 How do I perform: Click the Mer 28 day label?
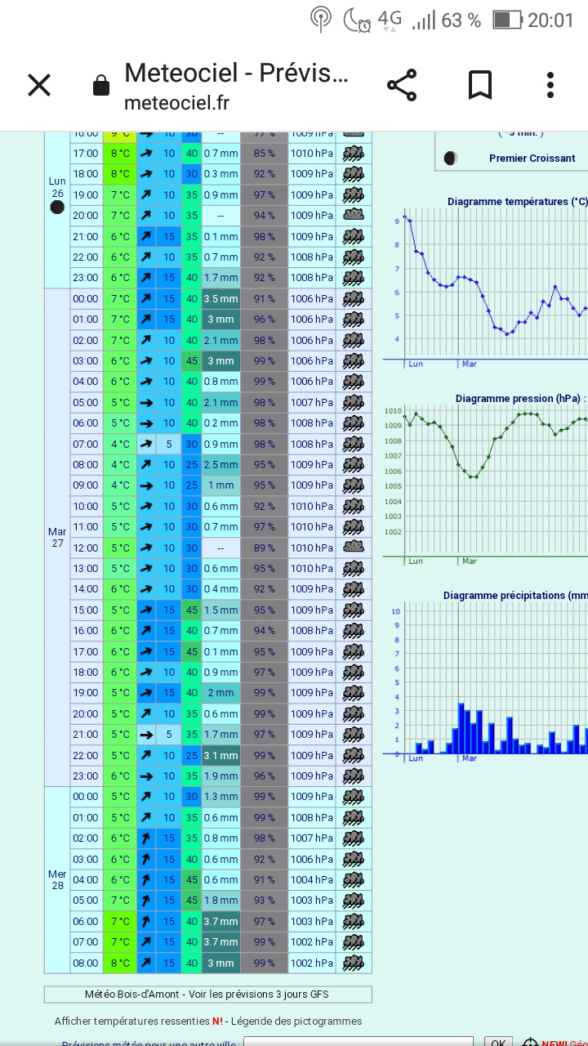click(57, 879)
